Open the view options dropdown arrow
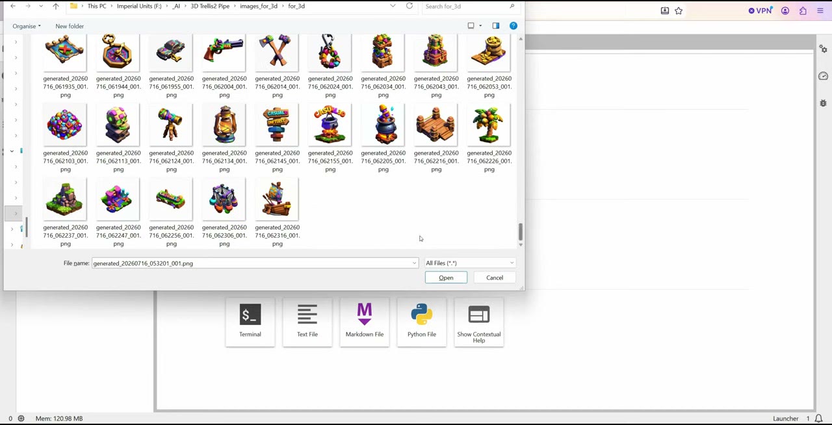Screen dimensions: 832x425 480,26
